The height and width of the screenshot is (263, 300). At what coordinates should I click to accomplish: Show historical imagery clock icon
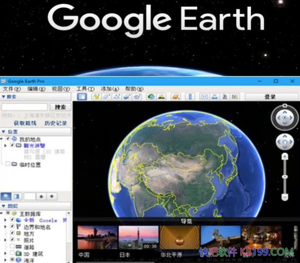151,97
